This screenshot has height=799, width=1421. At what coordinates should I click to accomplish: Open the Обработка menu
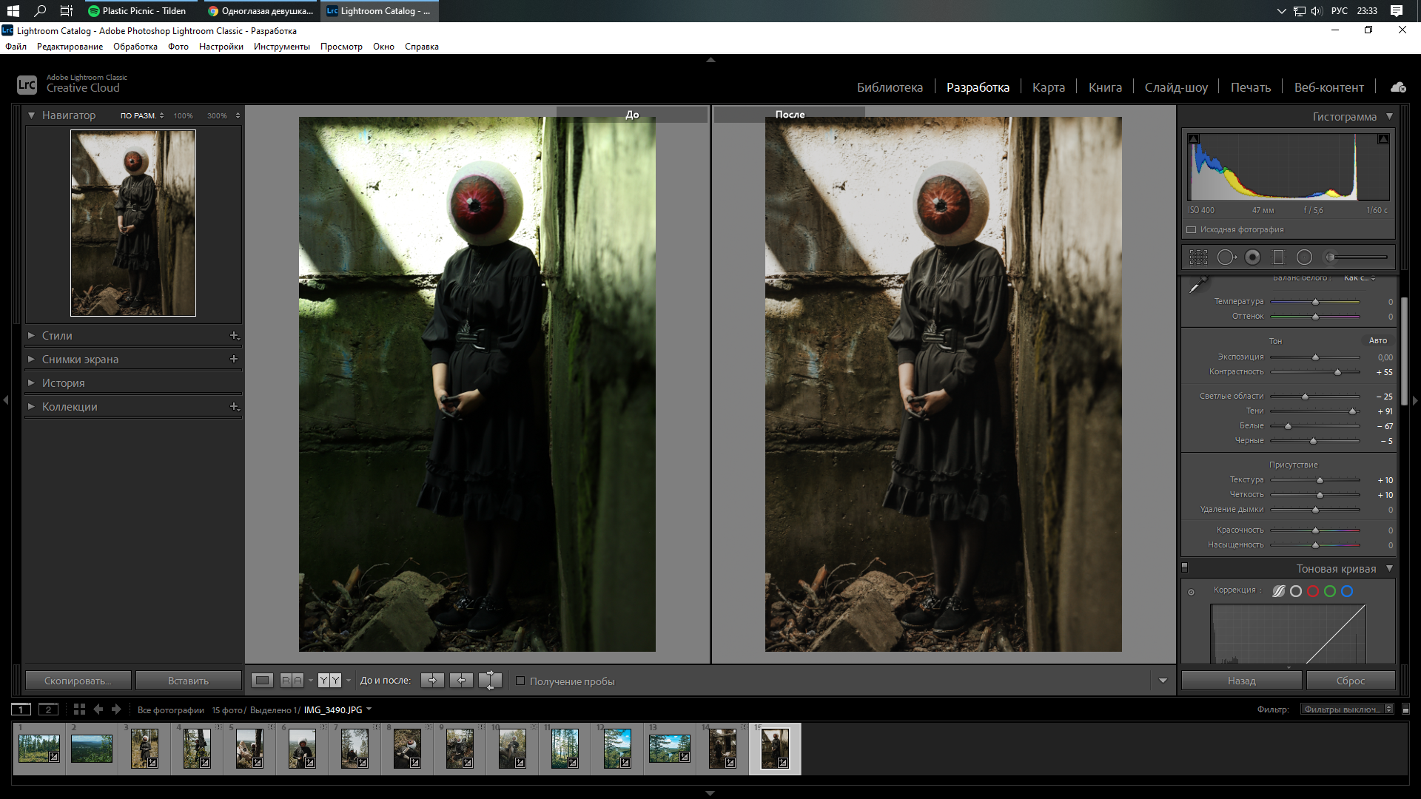(135, 47)
